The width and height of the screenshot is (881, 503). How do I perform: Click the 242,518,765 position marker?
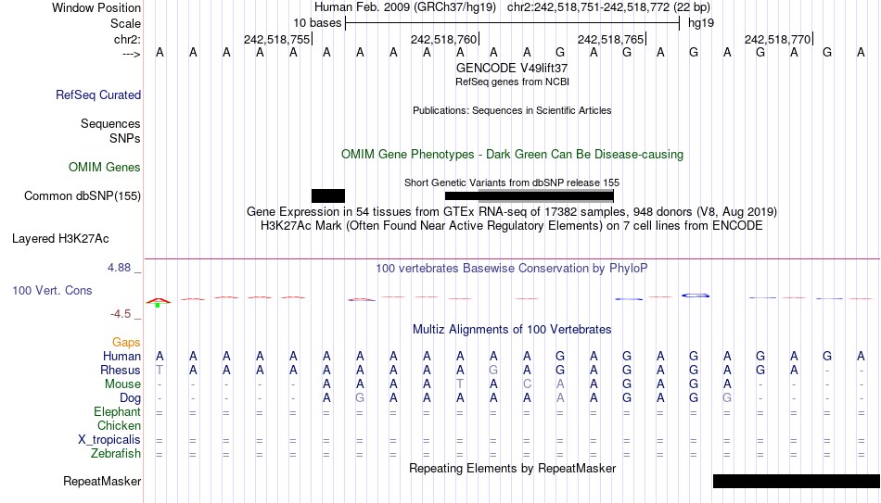click(611, 39)
